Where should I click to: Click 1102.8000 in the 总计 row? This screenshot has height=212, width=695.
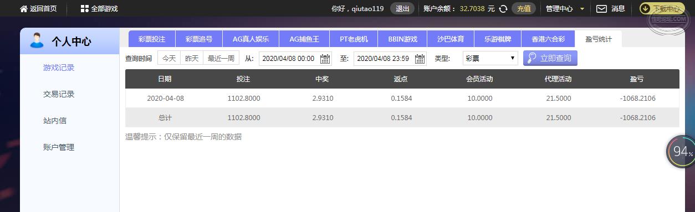point(244,117)
